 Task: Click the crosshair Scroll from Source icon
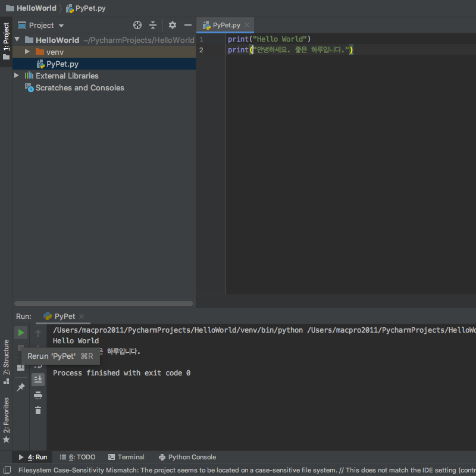[x=137, y=25]
